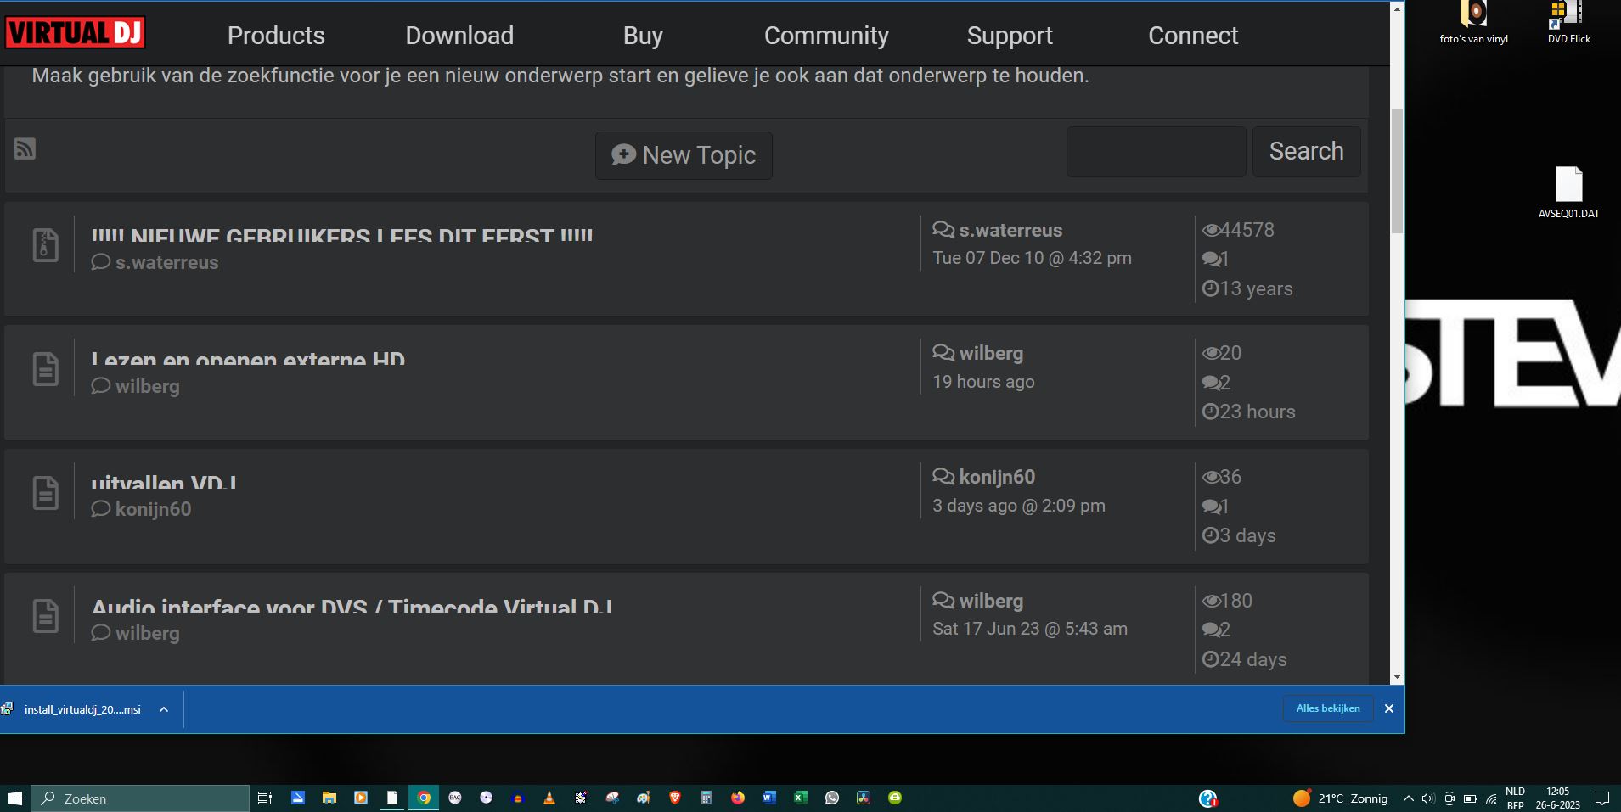Open the Connect menu
This screenshot has width=1621, height=812.
click(x=1193, y=35)
